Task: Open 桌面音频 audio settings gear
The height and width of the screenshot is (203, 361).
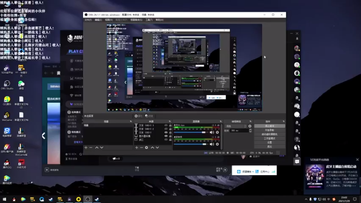Action: click(218, 144)
